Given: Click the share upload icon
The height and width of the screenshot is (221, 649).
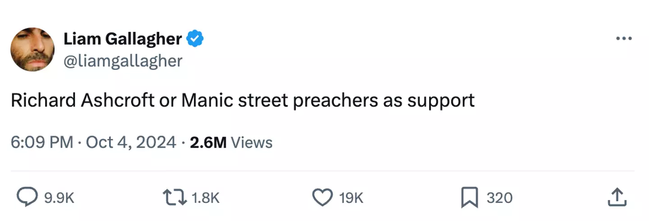Looking at the screenshot, I should (x=617, y=198).
